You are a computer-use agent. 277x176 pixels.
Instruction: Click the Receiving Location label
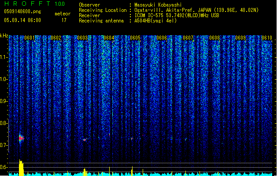(103, 10)
